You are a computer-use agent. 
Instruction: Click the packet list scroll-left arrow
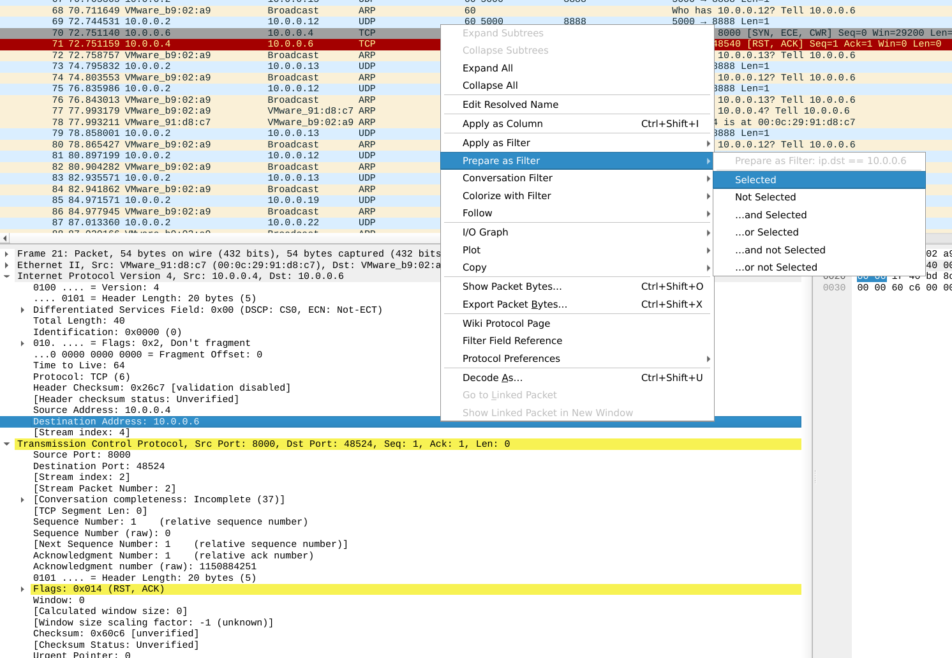click(5, 238)
